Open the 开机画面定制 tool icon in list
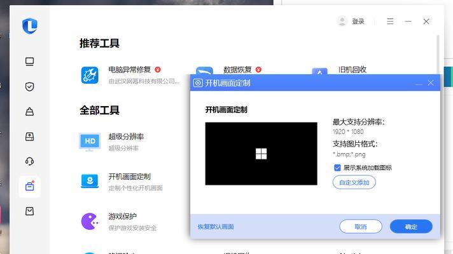Viewport: 453px width, 254px height. point(90,181)
